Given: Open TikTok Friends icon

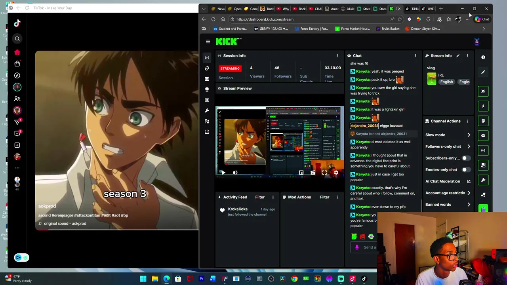Looking at the screenshot, I should click(17, 99).
